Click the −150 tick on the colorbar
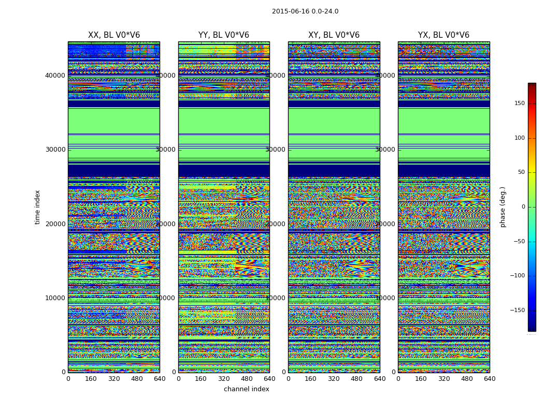 (x=518, y=310)
